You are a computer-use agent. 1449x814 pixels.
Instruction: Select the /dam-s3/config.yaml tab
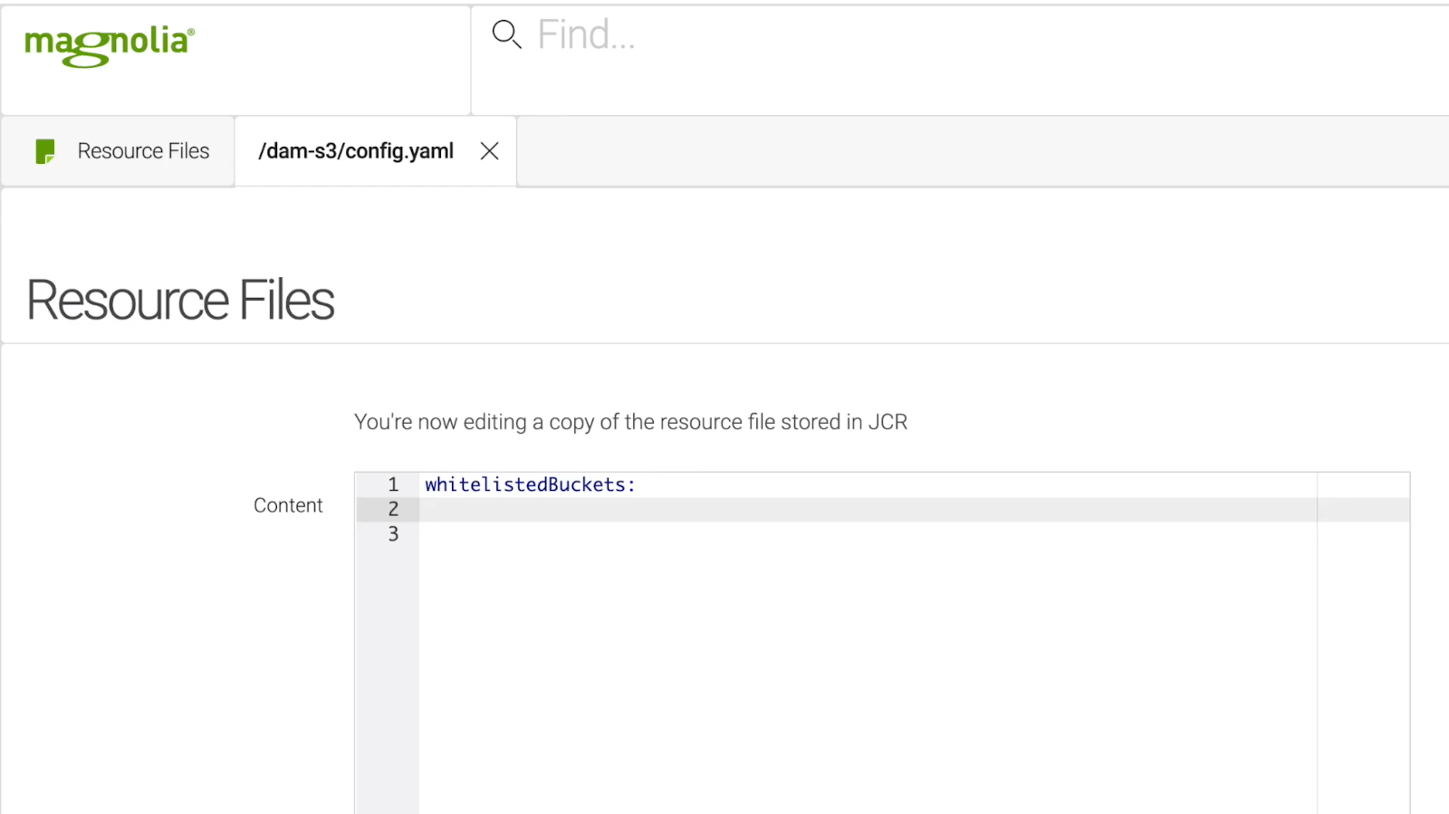355,151
